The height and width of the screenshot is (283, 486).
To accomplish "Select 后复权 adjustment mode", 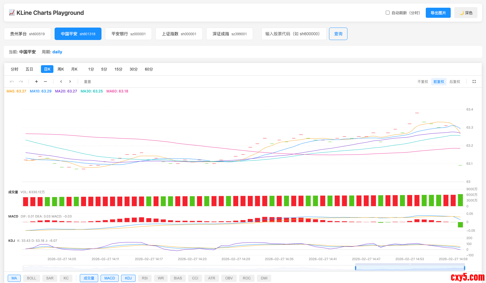I will pos(455,82).
